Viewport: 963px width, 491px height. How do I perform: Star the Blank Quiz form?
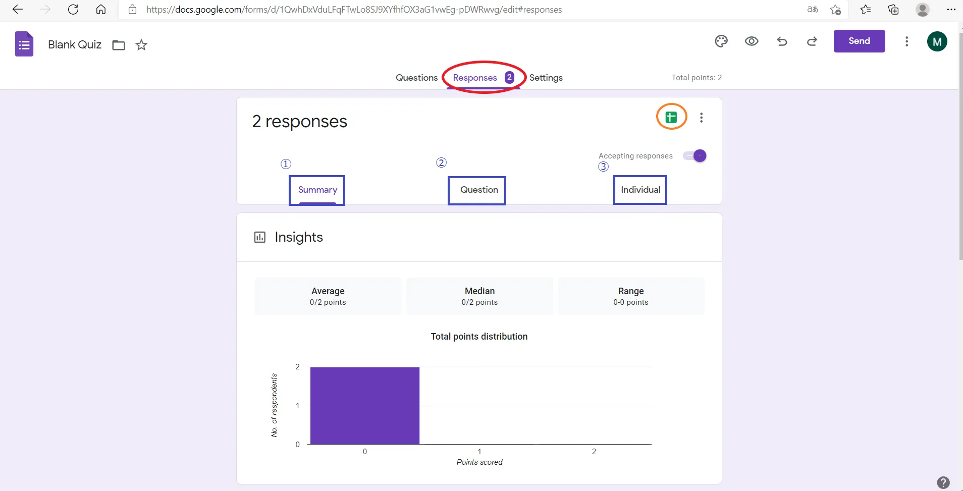coord(141,45)
